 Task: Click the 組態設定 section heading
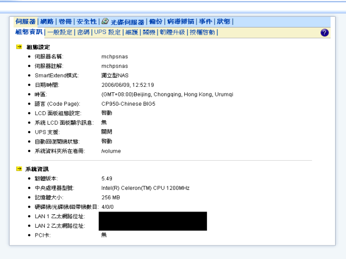coord(38,47)
